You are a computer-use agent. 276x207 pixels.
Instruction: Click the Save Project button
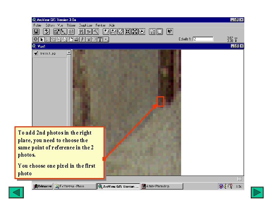36,32
